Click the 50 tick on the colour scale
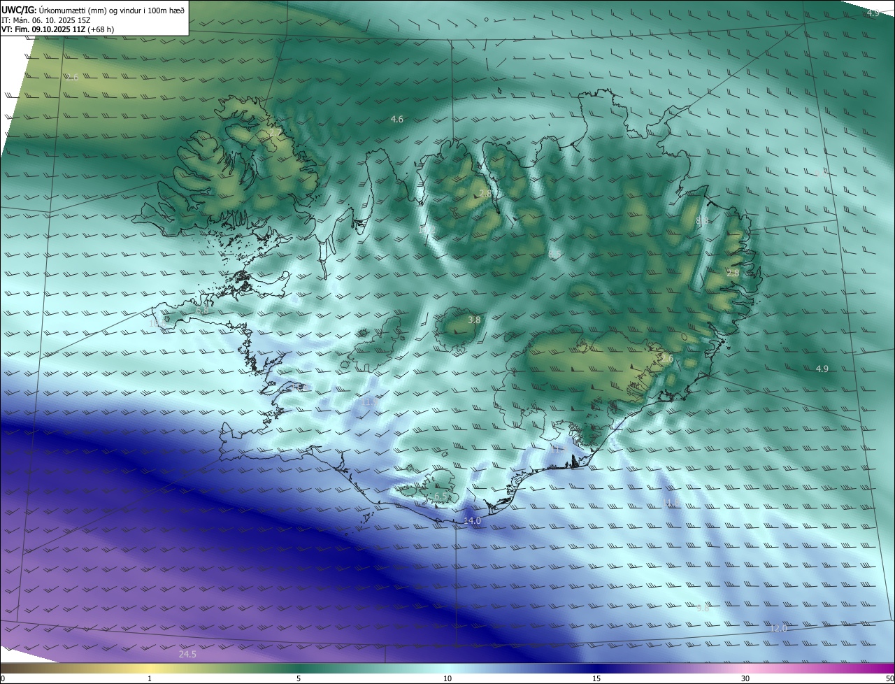Image resolution: width=895 pixels, height=684 pixels. [889, 678]
